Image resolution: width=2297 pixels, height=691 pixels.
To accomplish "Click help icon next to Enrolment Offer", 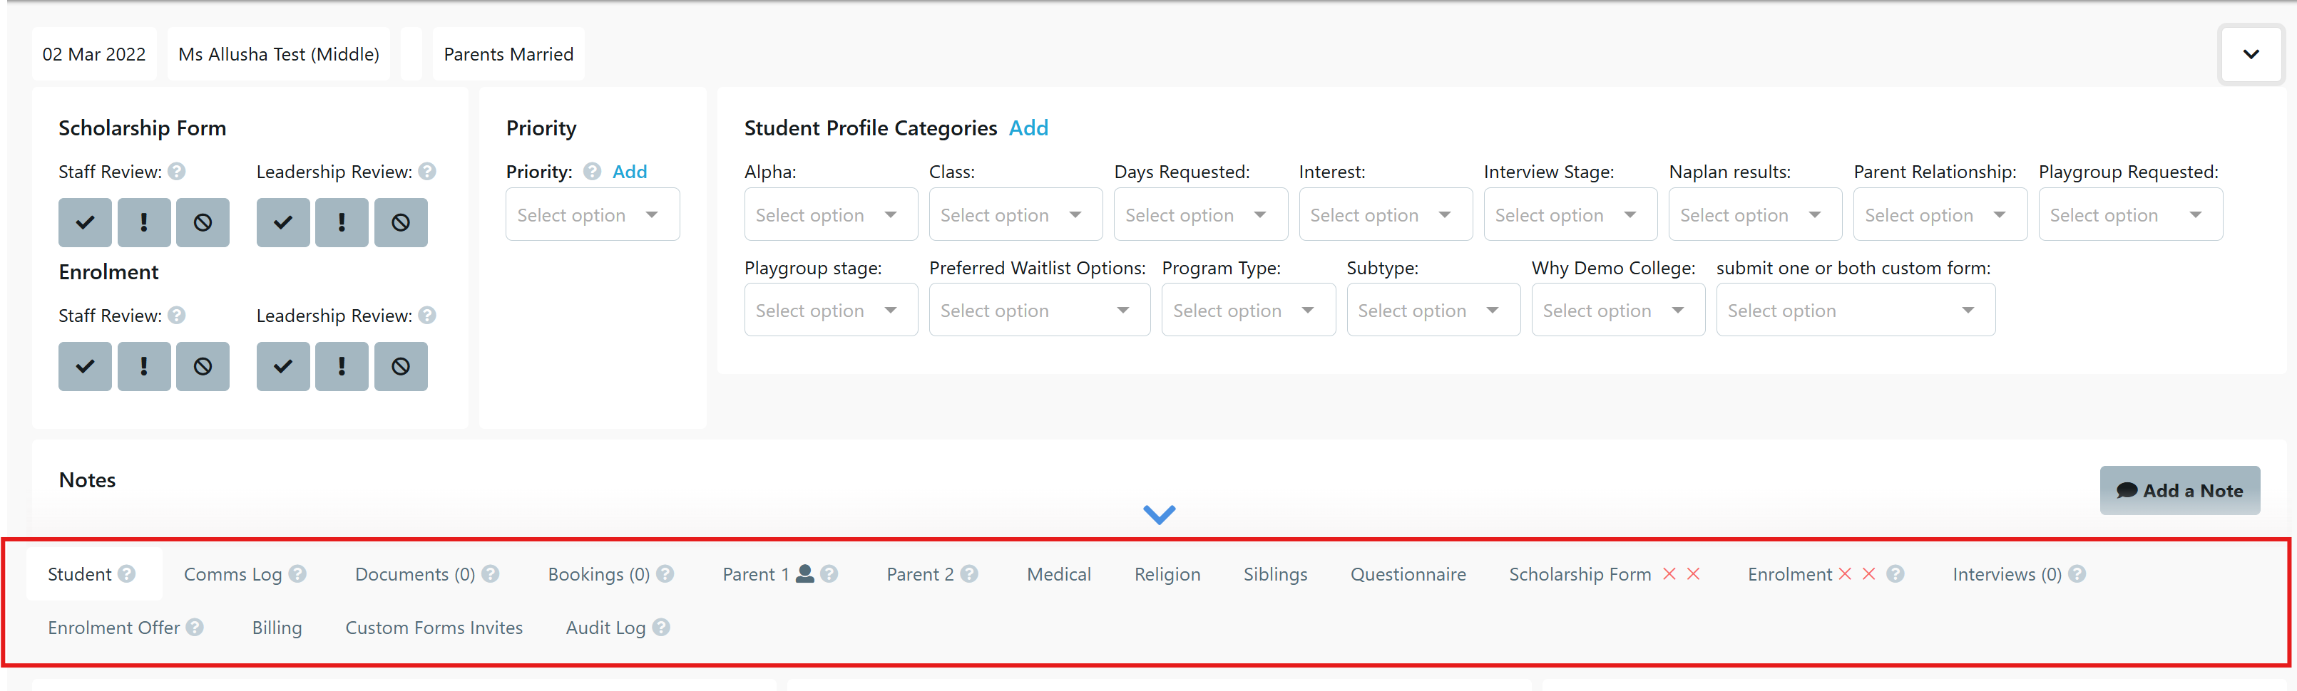I will pos(195,628).
